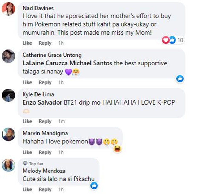Image resolution: width=199 pixels, height=195 pixels.
Task: Like Catherine Grace Untong's comment
Action: (27, 82)
